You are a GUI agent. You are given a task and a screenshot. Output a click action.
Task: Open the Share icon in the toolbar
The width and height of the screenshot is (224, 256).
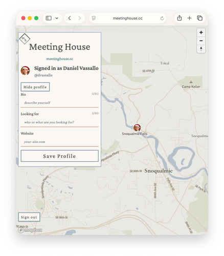180,18
